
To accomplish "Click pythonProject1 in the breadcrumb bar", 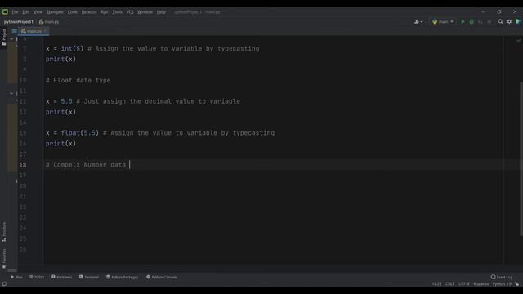I will 19,22.
